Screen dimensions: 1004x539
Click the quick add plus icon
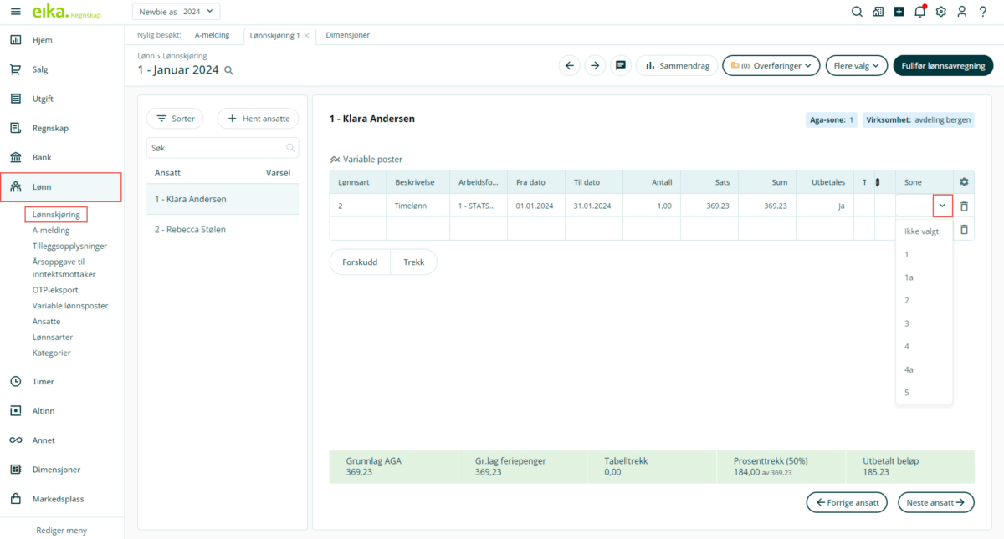pos(899,12)
